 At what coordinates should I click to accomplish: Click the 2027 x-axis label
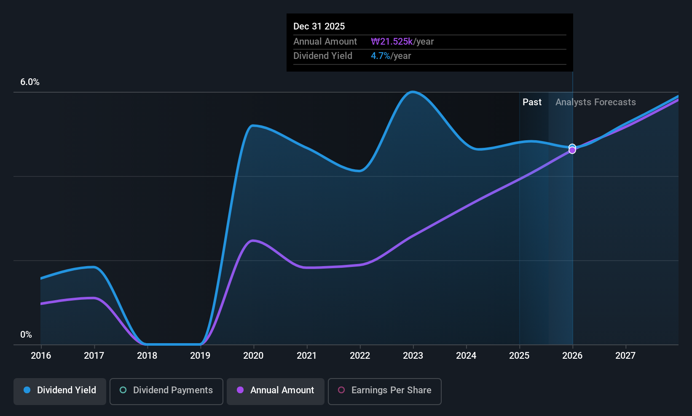625,356
